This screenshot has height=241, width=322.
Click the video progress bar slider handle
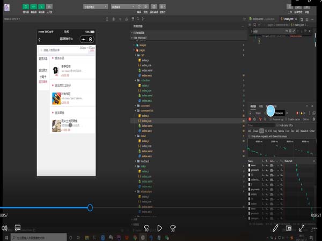click(90, 207)
